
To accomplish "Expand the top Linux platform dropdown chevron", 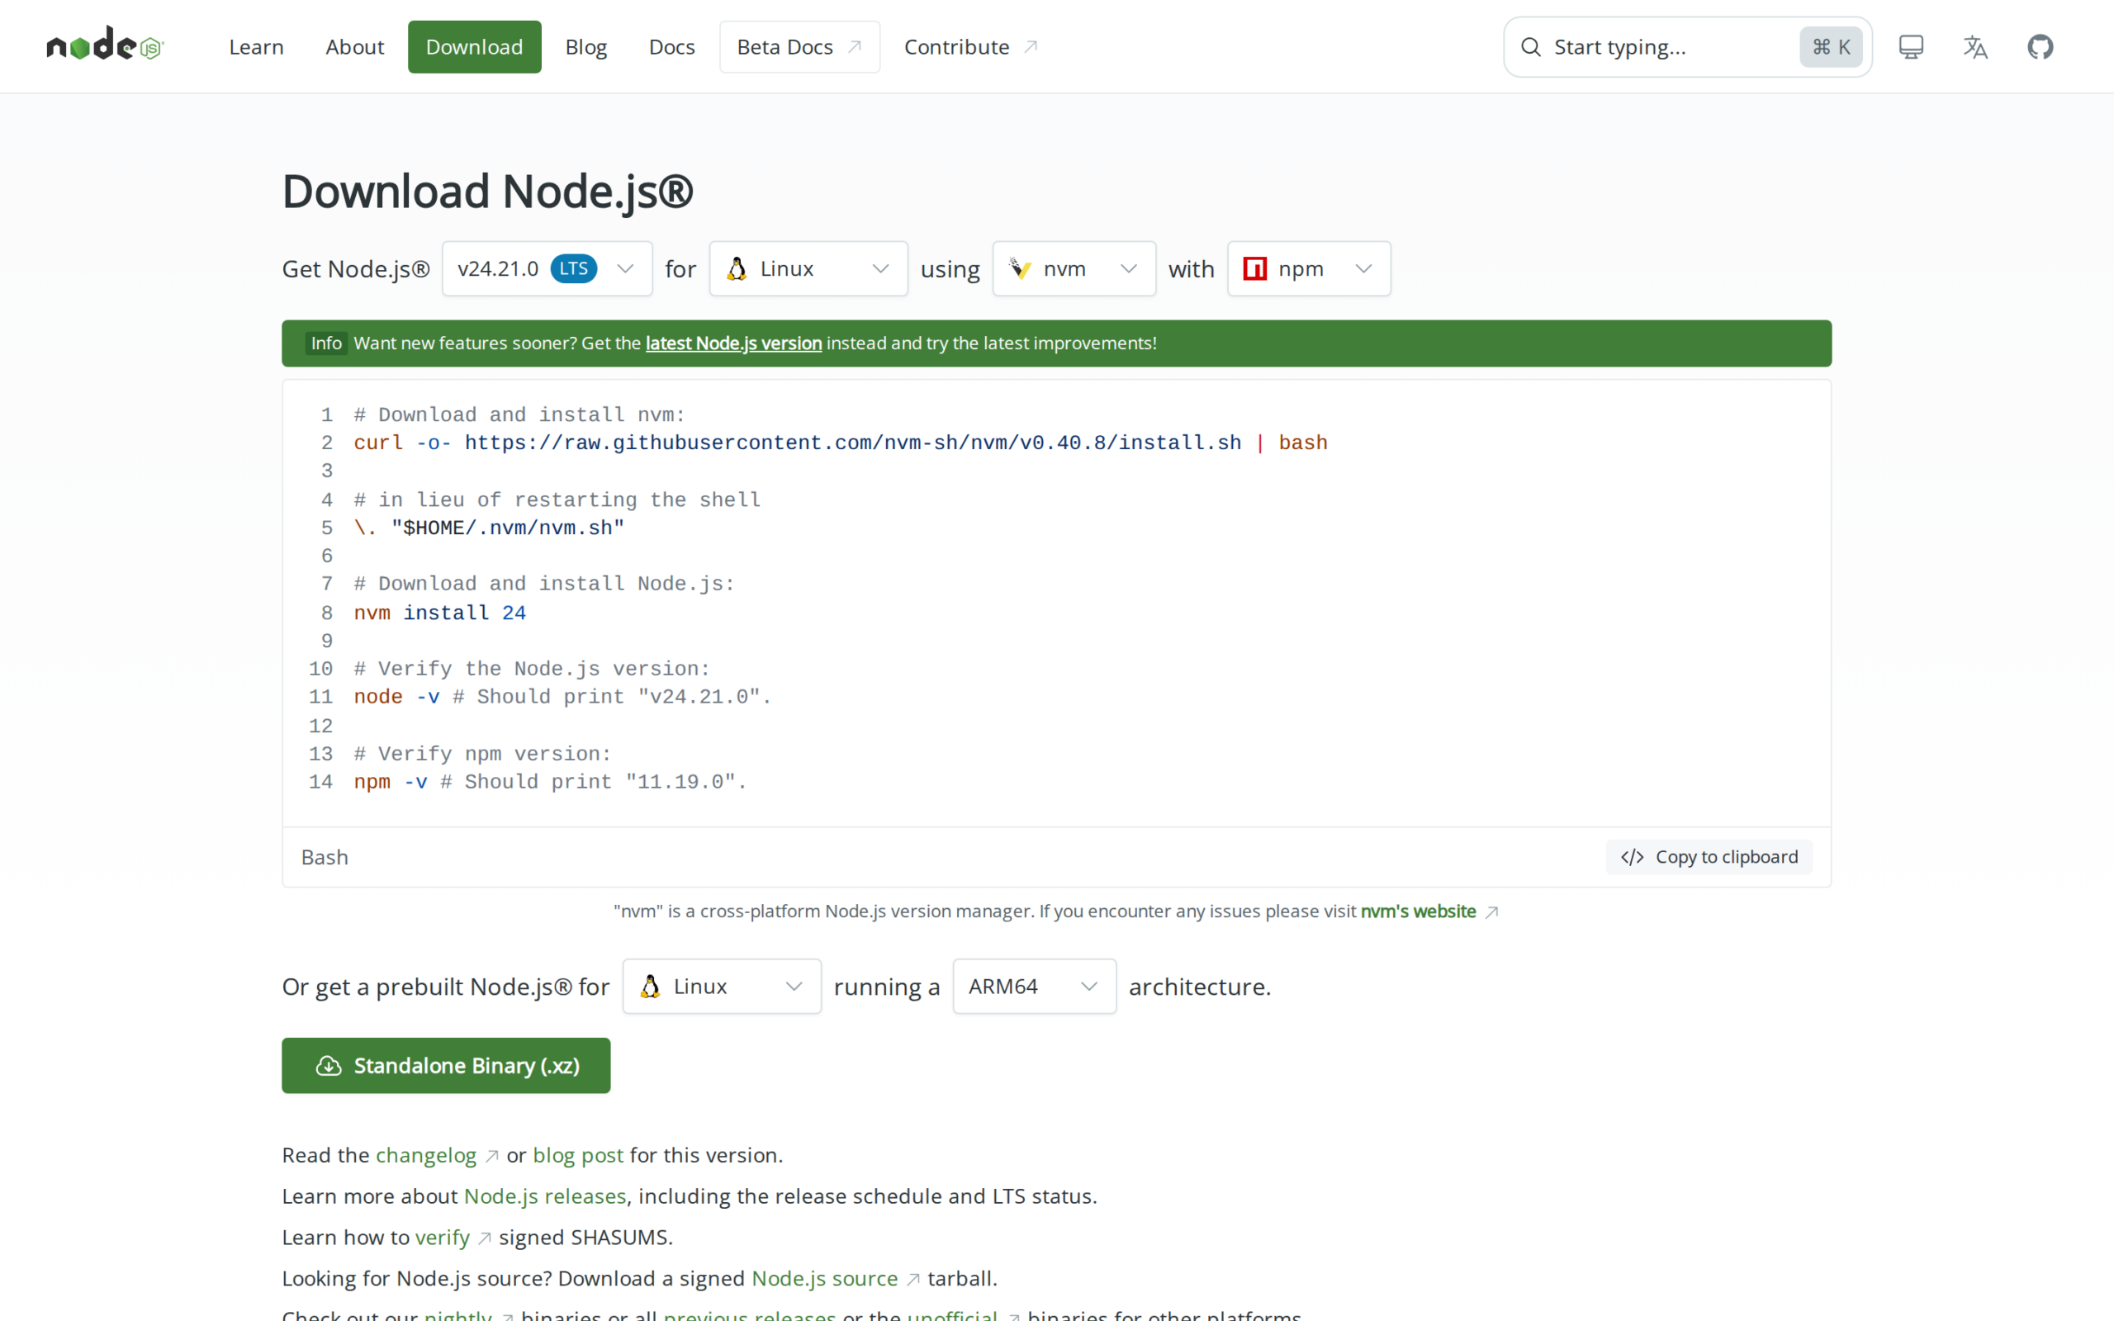I will pyautogui.click(x=880, y=269).
